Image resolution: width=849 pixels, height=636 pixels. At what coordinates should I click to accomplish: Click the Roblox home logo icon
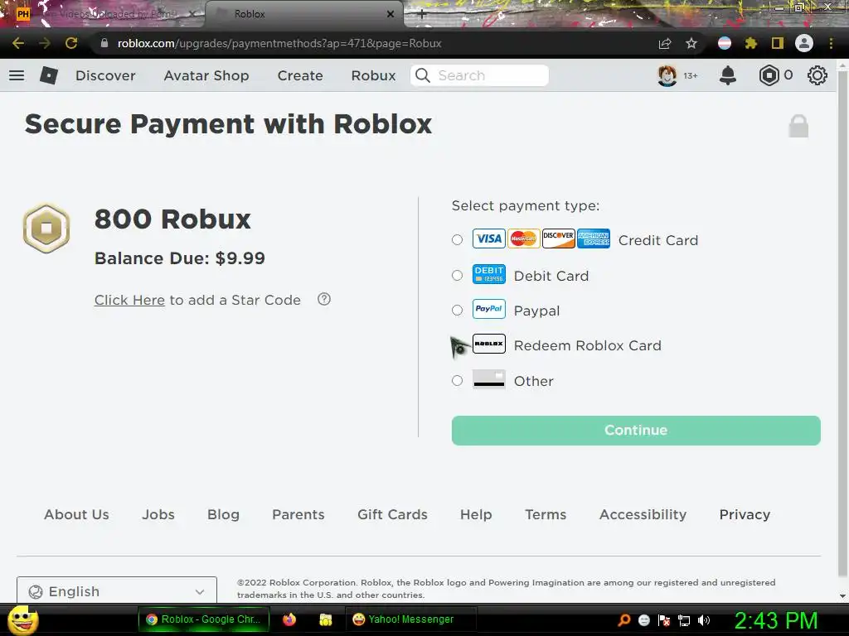pos(49,75)
